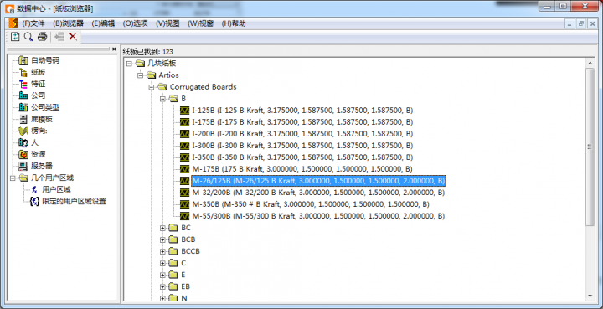Collapse the 几个用户区域 tree node

coord(13,178)
